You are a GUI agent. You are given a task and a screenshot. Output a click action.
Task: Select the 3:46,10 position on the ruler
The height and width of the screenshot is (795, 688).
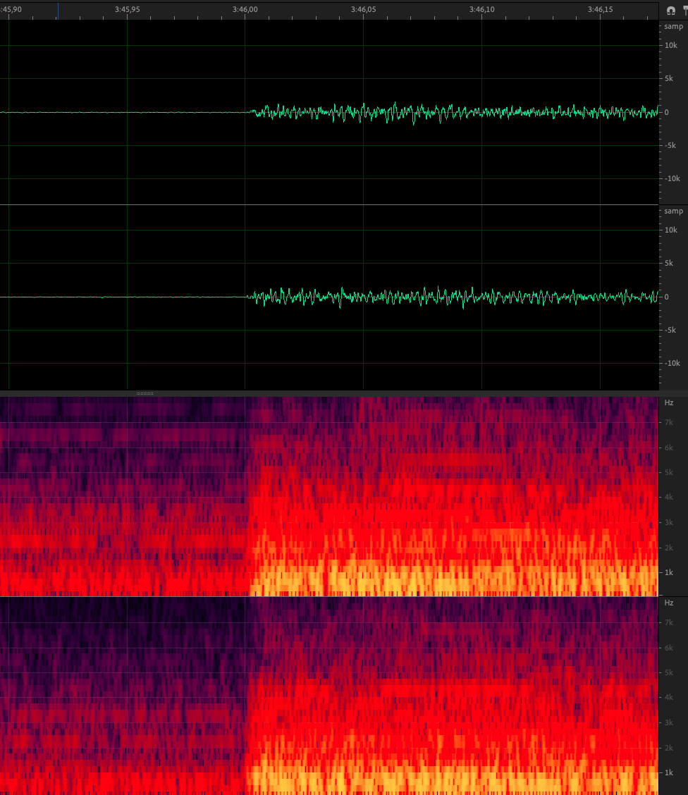(x=481, y=10)
